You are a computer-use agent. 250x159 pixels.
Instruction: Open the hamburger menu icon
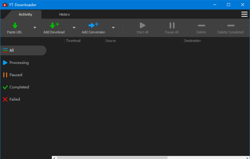click(244, 14)
